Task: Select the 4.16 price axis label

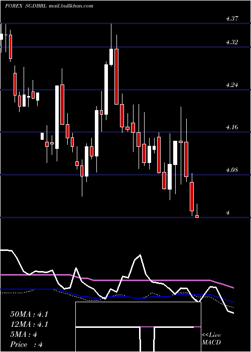Action: 232,127
